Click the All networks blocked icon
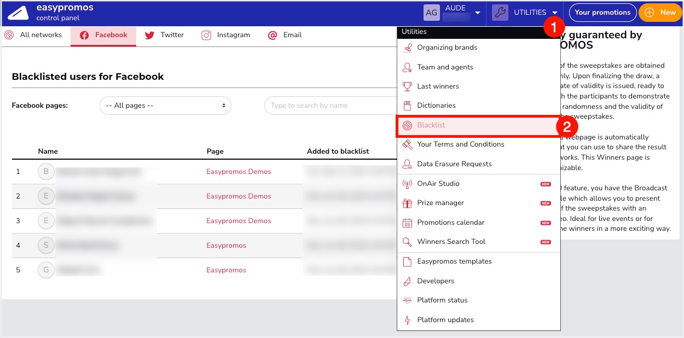684x338 pixels. [9, 35]
